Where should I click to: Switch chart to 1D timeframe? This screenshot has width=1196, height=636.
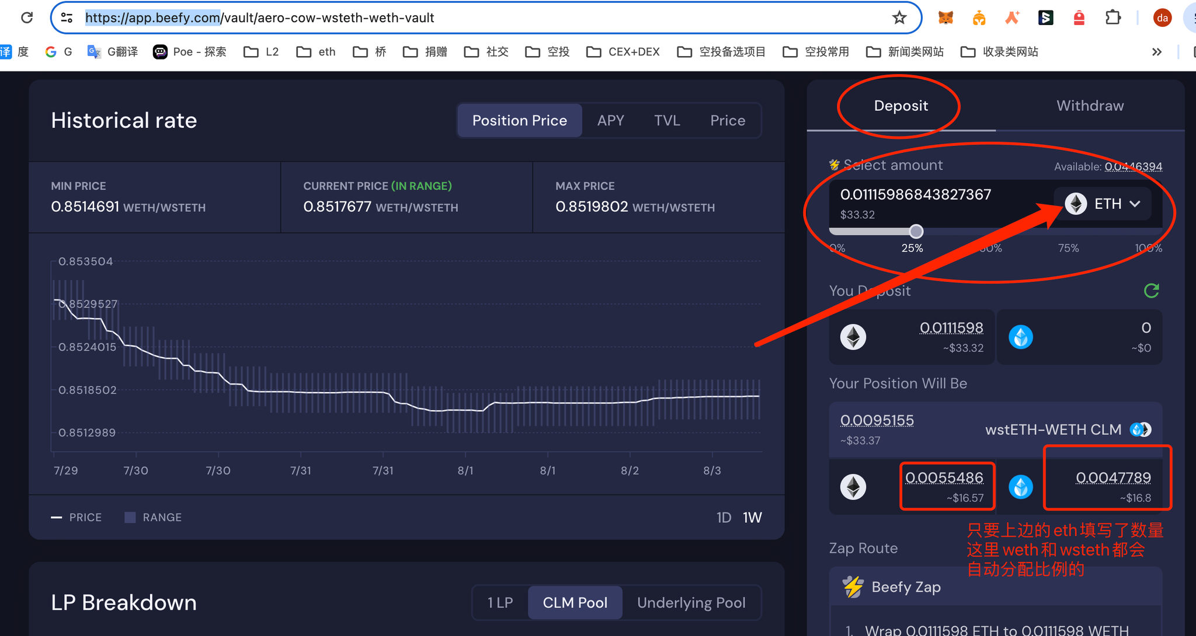724,518
